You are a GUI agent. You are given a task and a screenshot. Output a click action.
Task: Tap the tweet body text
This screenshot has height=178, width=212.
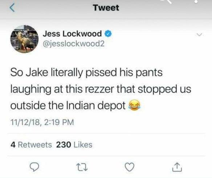(101, 89)
